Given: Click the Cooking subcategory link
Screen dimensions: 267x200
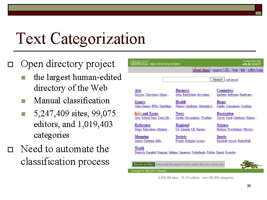Looking at the screenshot, I should click(246, 106).
